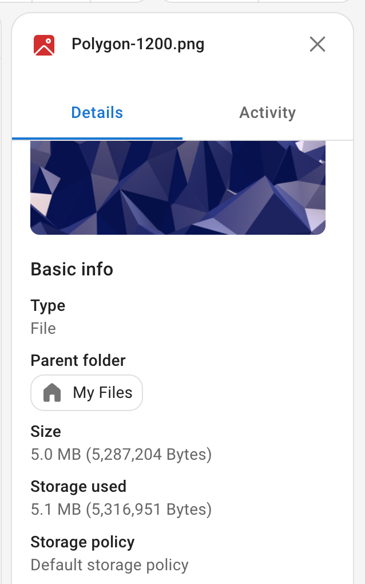Click the file format badge beside the filename
The image size is (365, 584).
pyautogui.click(x=43, y=44)
